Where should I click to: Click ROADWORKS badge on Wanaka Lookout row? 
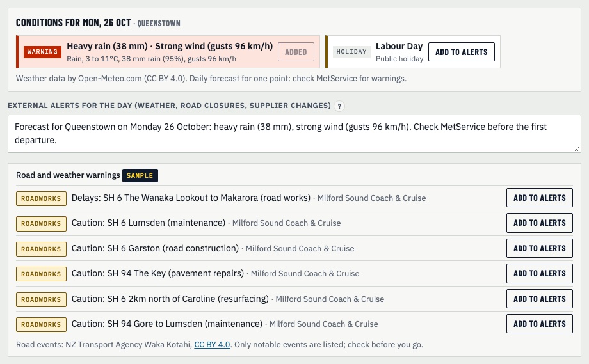coord(41,198)
